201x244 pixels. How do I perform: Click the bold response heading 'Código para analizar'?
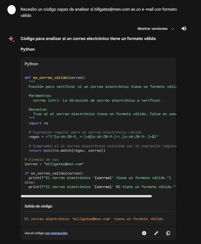tap(88, 39)
